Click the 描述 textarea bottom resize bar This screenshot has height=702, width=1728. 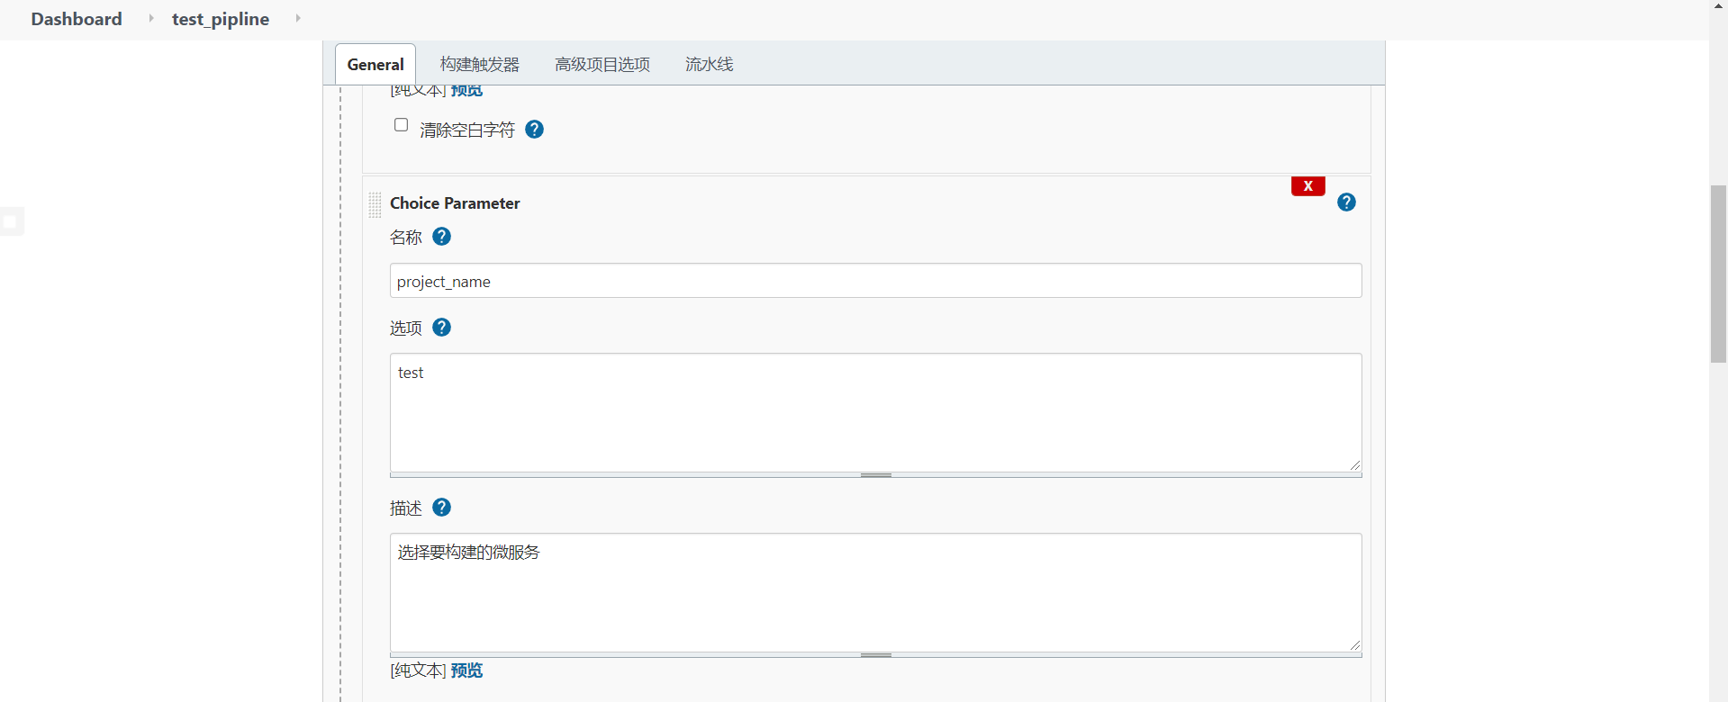[x=875, y=655]
